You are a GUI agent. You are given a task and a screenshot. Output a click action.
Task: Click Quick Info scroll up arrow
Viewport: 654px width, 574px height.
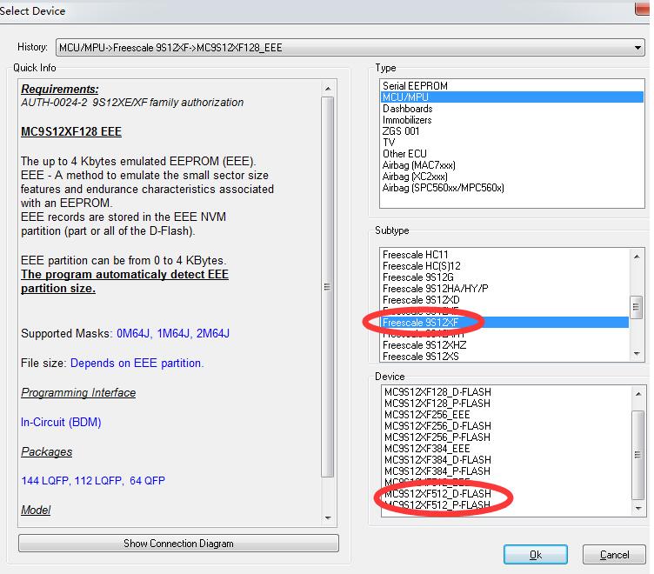328,89
